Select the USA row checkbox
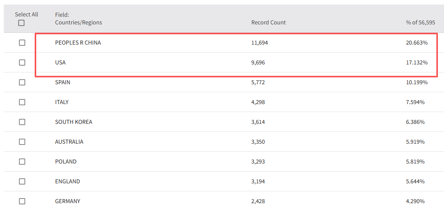This screenshot has height=210, width=444. (22, 63)
